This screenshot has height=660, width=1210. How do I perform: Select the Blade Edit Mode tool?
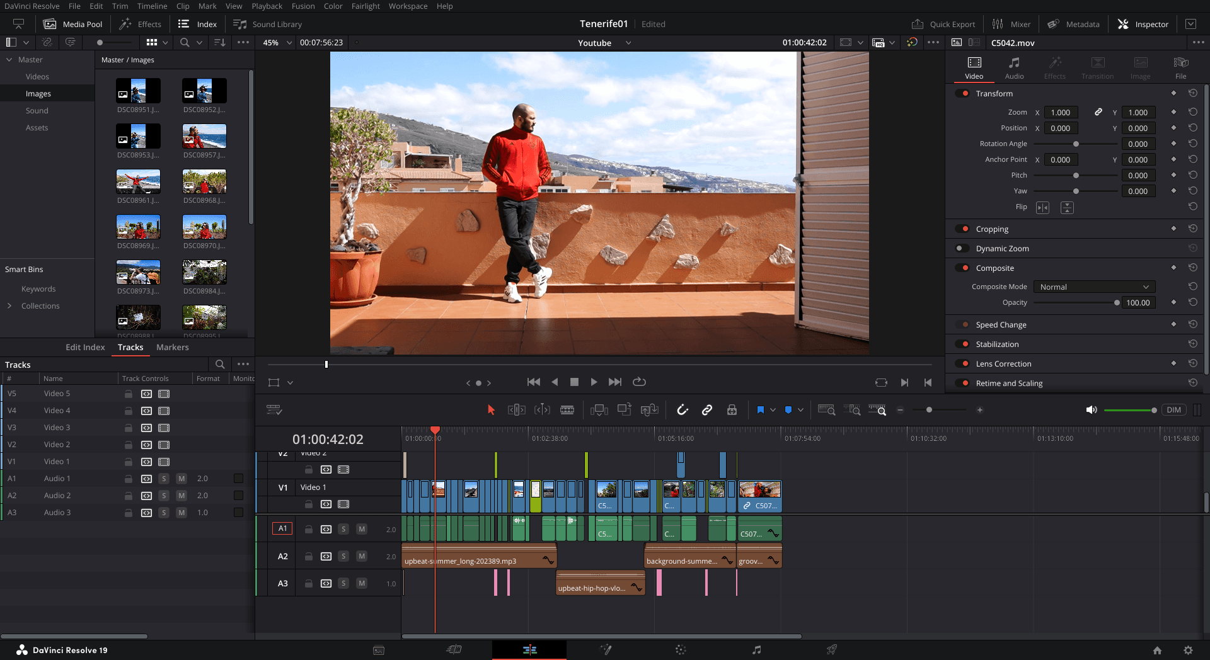(x=567, y=410)
